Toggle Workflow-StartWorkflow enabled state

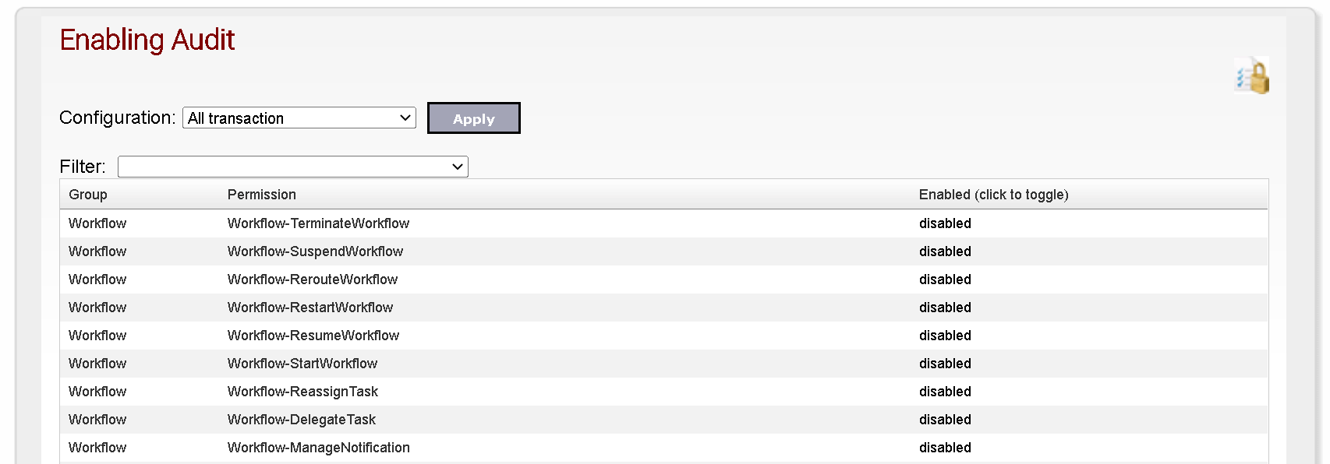coord(945,364)
